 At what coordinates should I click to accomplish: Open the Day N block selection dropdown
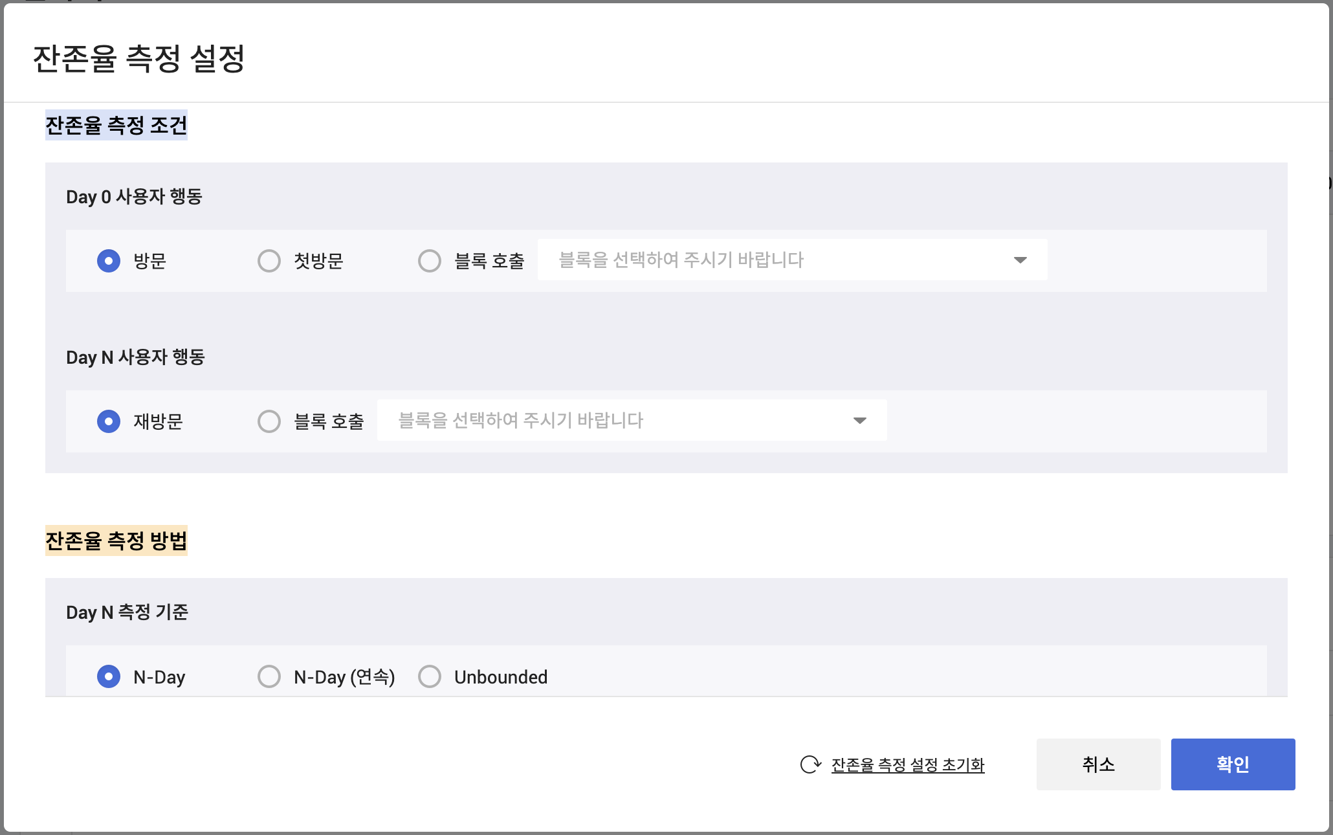click(615, 421)
